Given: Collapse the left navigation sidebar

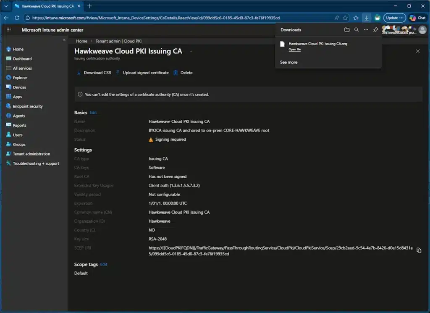Looking at the screenshot, I should [64, 40].
